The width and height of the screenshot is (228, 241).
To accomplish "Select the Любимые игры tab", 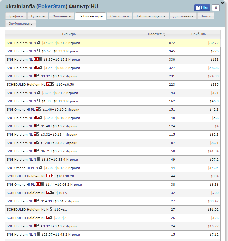I will tap(90, 16).
